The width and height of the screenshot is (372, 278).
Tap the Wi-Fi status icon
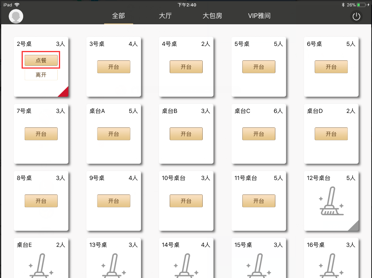tap(17, 5)
